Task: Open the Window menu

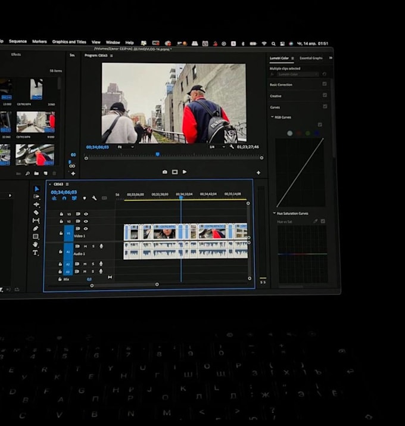Action: pos(113,42)
